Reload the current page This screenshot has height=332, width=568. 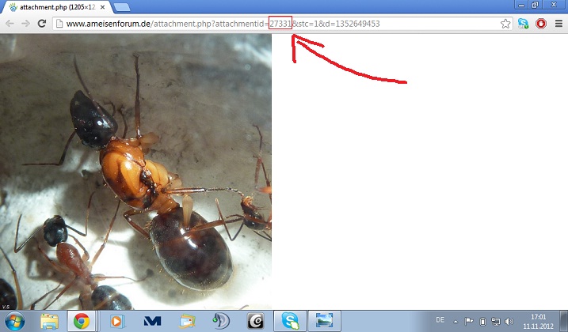pyautogui.click(x=41, y=24)
